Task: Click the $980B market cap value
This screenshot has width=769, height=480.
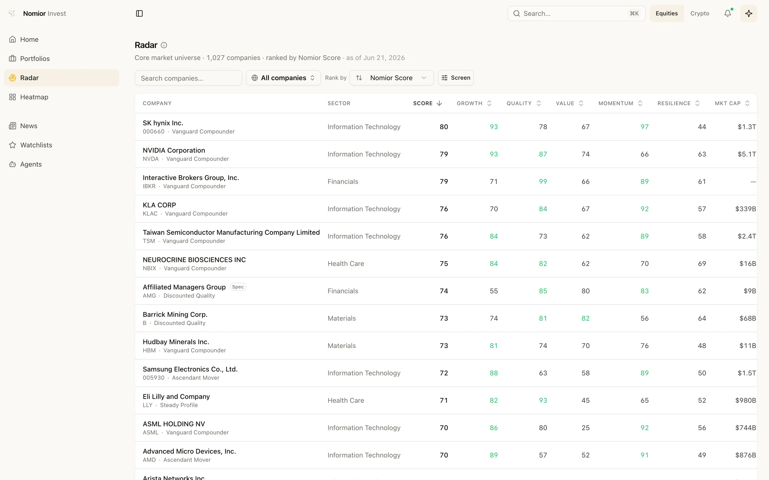Action: click(746, 400)
